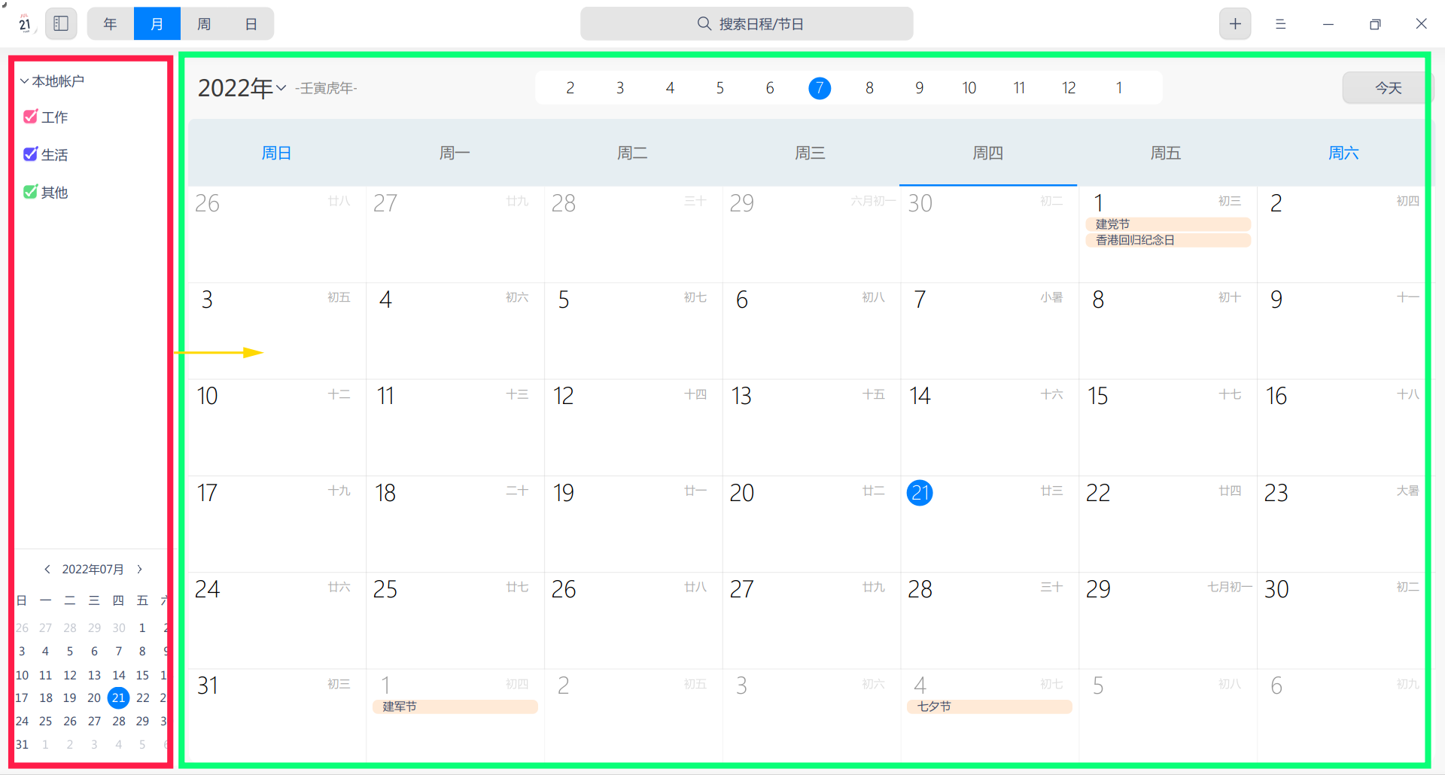Screen dimensions: 1445x775
Task: Go to next month in mini calendar
Action: click(139, 569)
